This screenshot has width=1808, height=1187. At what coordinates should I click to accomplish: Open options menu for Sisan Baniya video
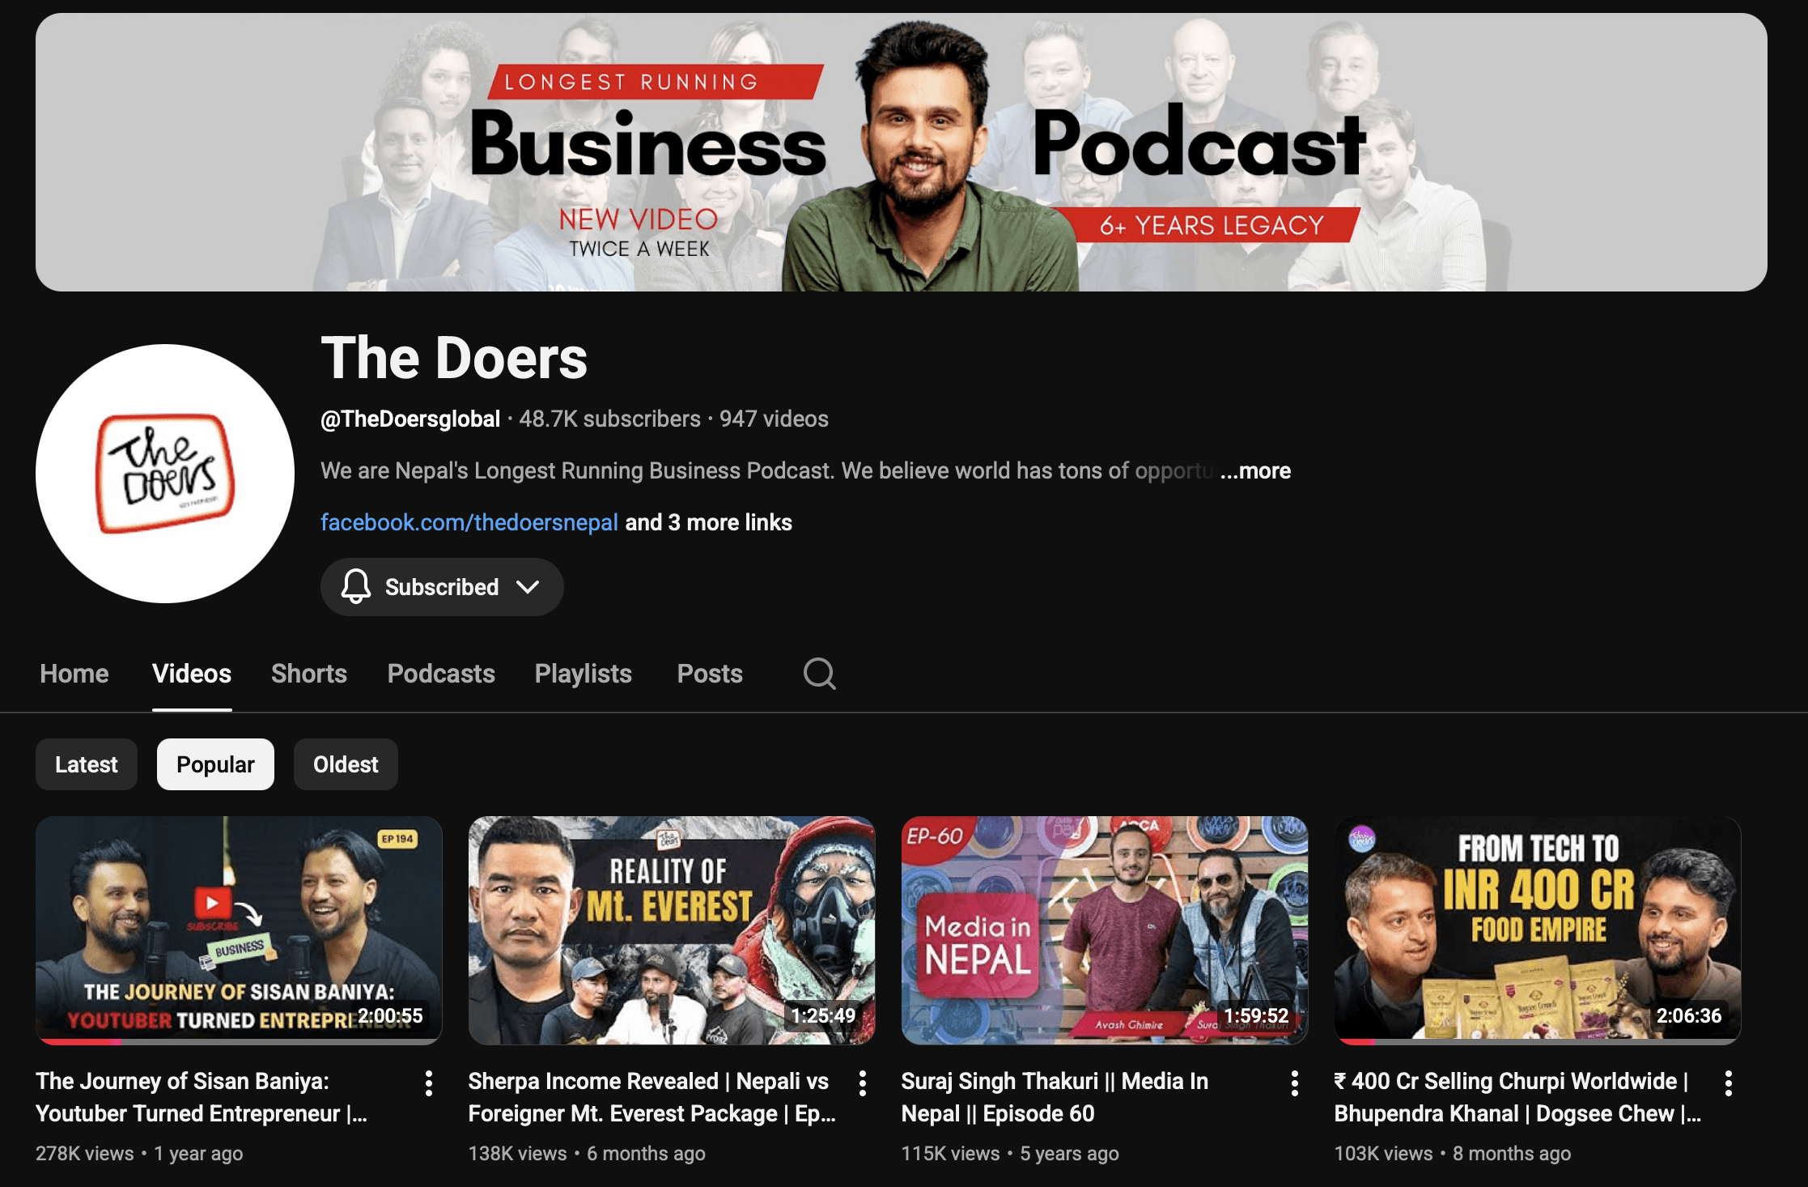tap(429, 1083)
